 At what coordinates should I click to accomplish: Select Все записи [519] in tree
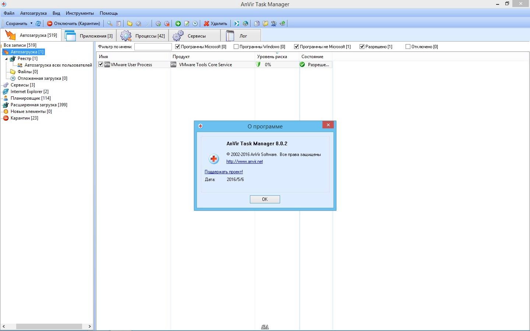20,45
